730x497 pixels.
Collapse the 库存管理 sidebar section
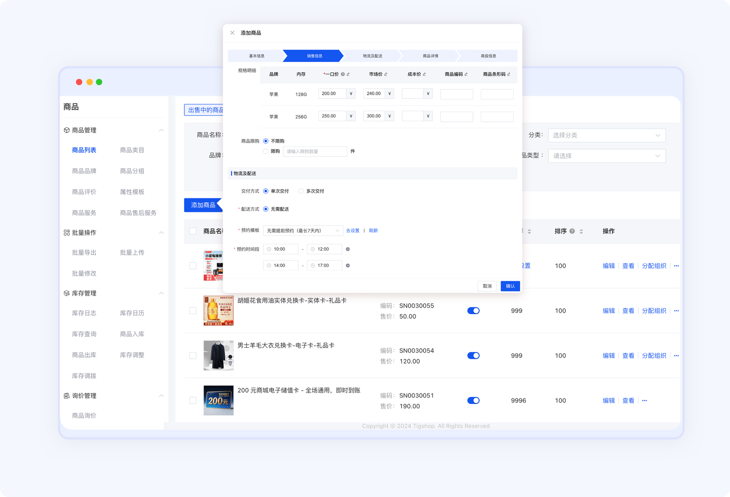coord(161,293)
